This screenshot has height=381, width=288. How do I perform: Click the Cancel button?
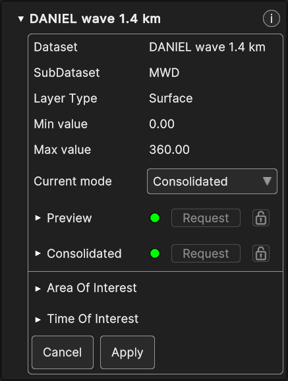(63, 352)
